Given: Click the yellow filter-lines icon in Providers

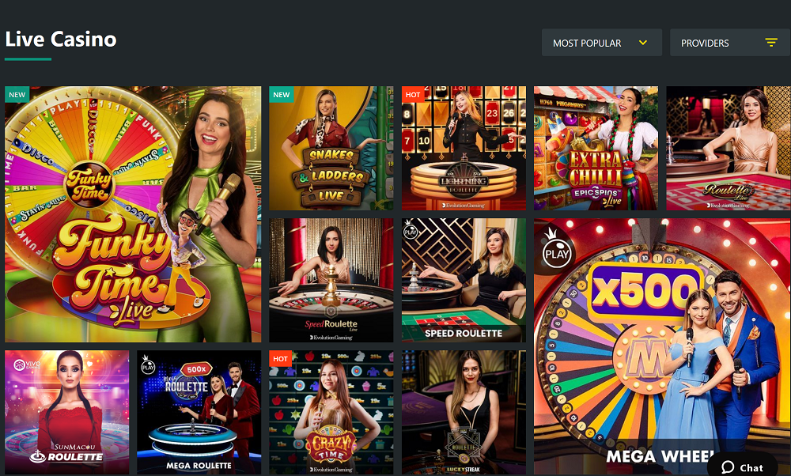Looking at the screenshot, I should [770, 43].
